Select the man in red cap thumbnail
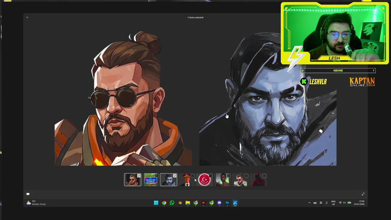This screenshot has width=391, height=220. (x=187, y=180)
